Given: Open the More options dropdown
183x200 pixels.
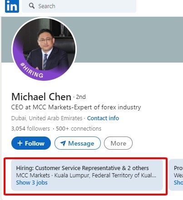Looking at the screenshot, I should [x=118, y=143].
